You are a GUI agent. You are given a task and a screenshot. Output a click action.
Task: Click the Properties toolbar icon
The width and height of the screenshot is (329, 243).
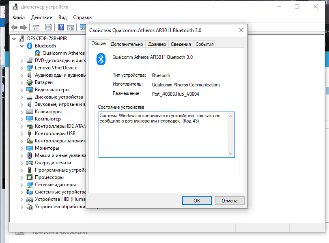click(x=48, y=27)
